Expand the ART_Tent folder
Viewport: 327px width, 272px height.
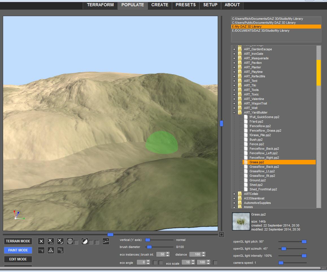pos(234,81)
